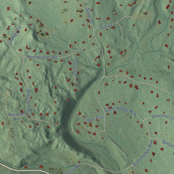Click the Northwoods Rd street label

pyautogui.click(x=42, y=57)
